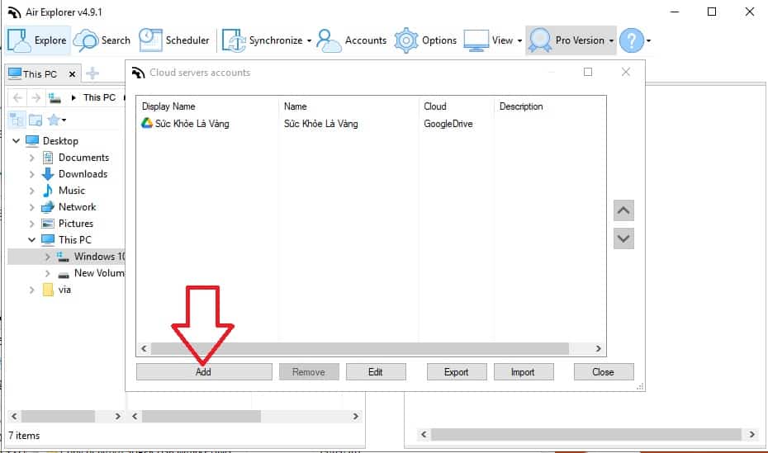The image size is (768, 453).
Task: Expand the Help dropdown arrow
Action: click(x=648, y=40)
